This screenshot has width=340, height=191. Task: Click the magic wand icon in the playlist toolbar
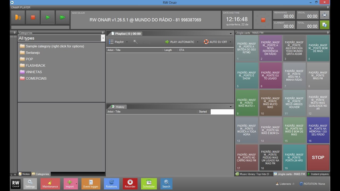pyautogui.click(x=135, y=42)
